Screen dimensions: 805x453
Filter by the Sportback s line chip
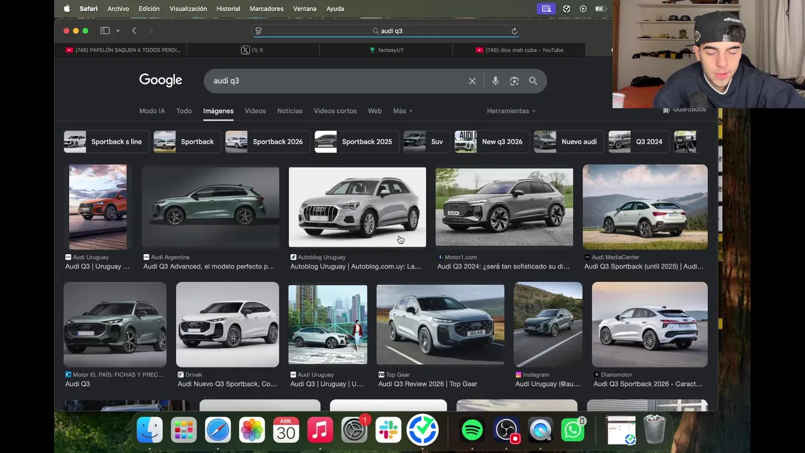106,142
